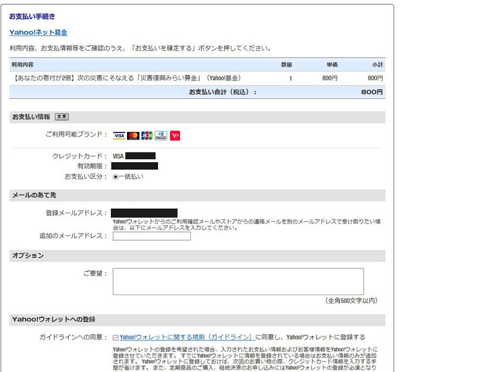
Task: Click the red Yahoo! card icon
Action: click(175, 136)
